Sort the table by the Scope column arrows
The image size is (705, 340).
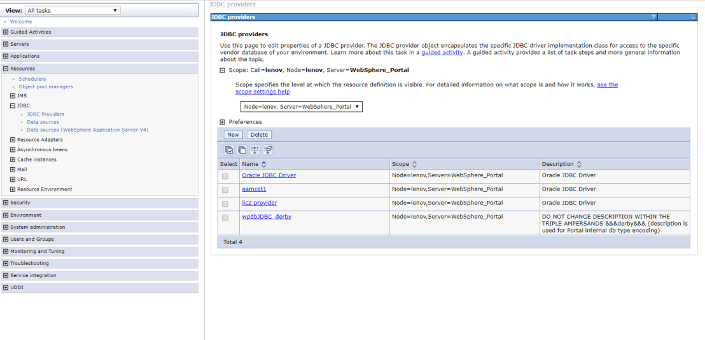click(x=414, y=164)
